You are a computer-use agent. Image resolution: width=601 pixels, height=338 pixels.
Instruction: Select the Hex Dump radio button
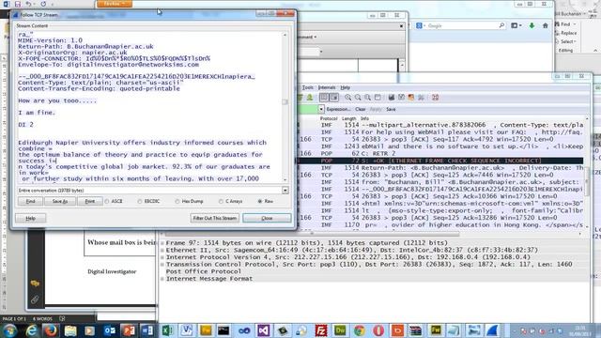(x=177, y=201)
